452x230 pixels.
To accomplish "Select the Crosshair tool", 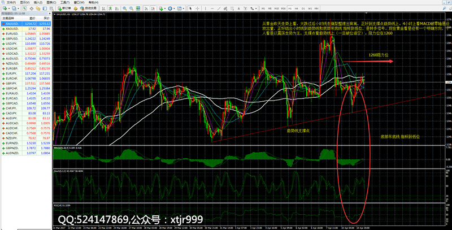I will 197,8.
